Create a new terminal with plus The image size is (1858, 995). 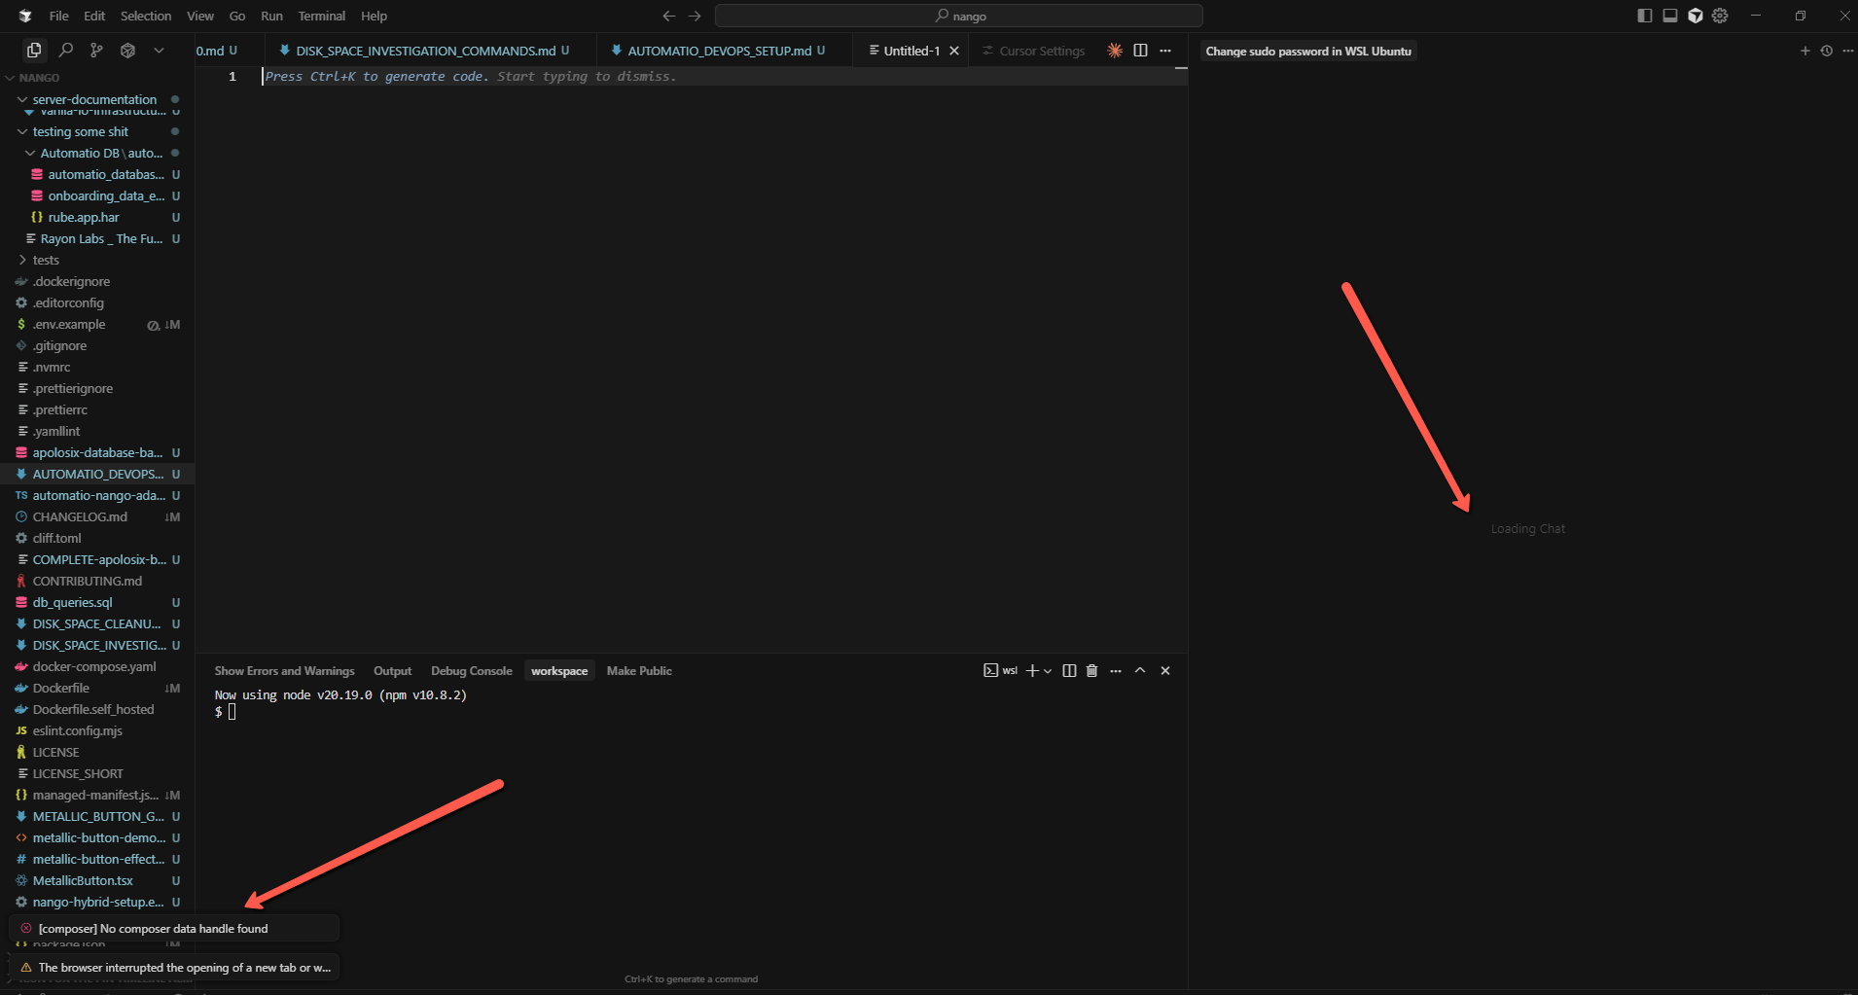point(1032,671)
